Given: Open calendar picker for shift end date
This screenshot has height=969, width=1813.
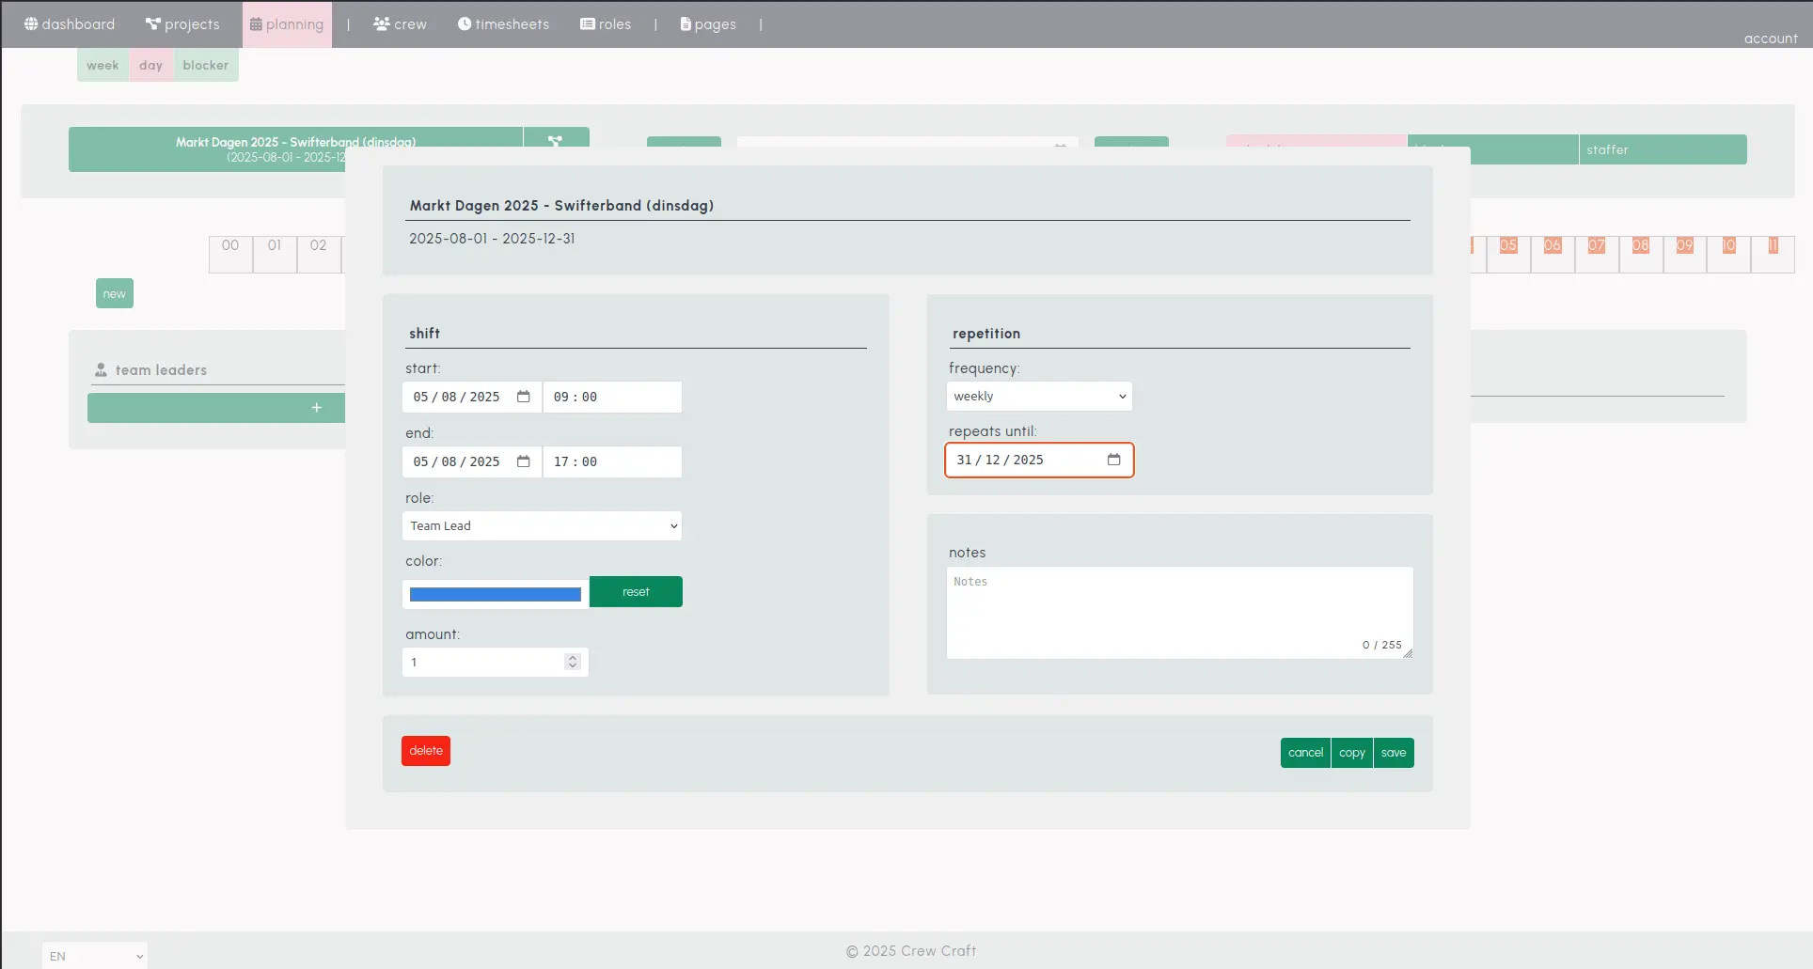Looking at the screenshot, I should point(524,461).
